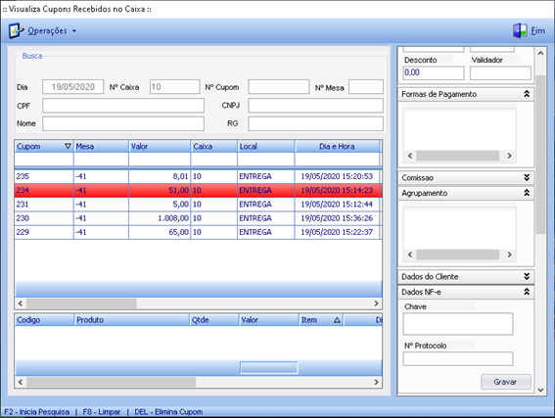Expand the Comissao section
Viewport: 555px width, 418px height.
tap(527, 178)
